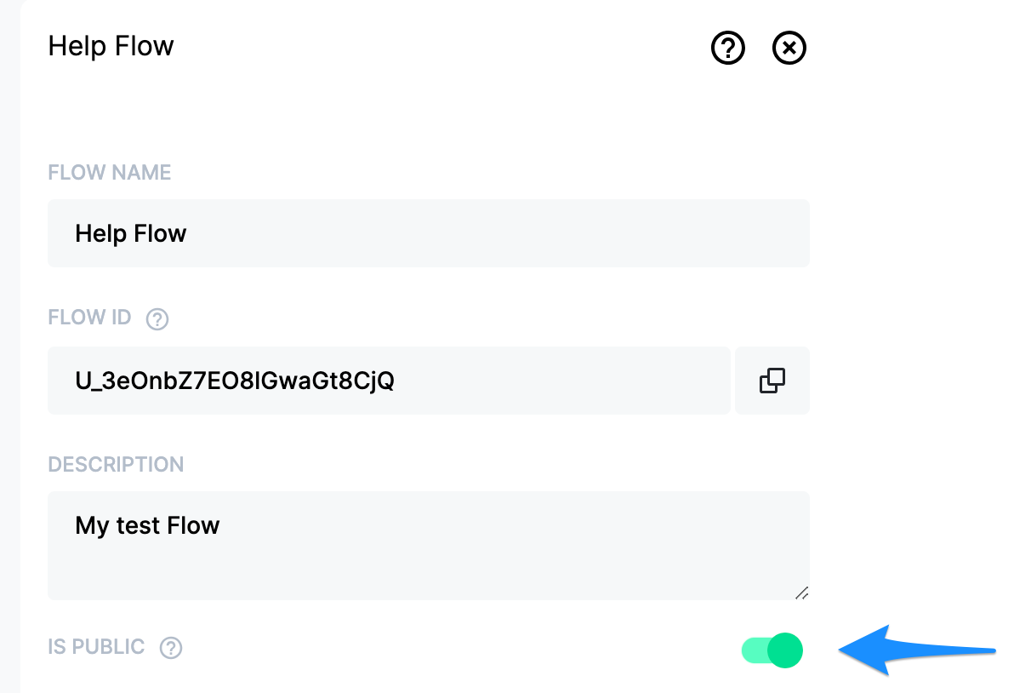Click the blue arrow pointing at the toggle
This screenshot has width=1031, height=693.
[917, 651]
